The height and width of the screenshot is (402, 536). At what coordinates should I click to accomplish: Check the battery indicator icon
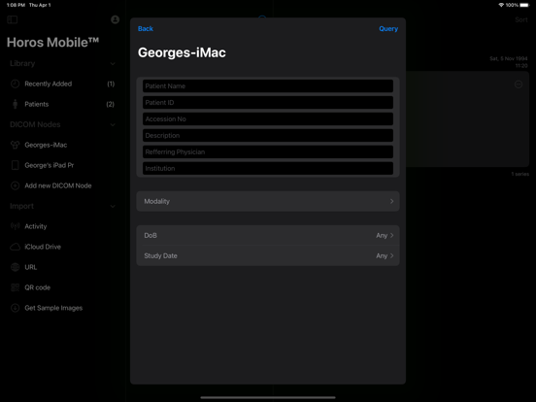524,5
